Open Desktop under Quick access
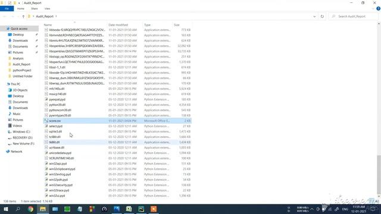The image size is (381, 214). click(18, 34)
